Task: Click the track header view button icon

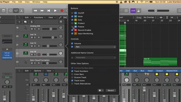Action: click(61, 22)
